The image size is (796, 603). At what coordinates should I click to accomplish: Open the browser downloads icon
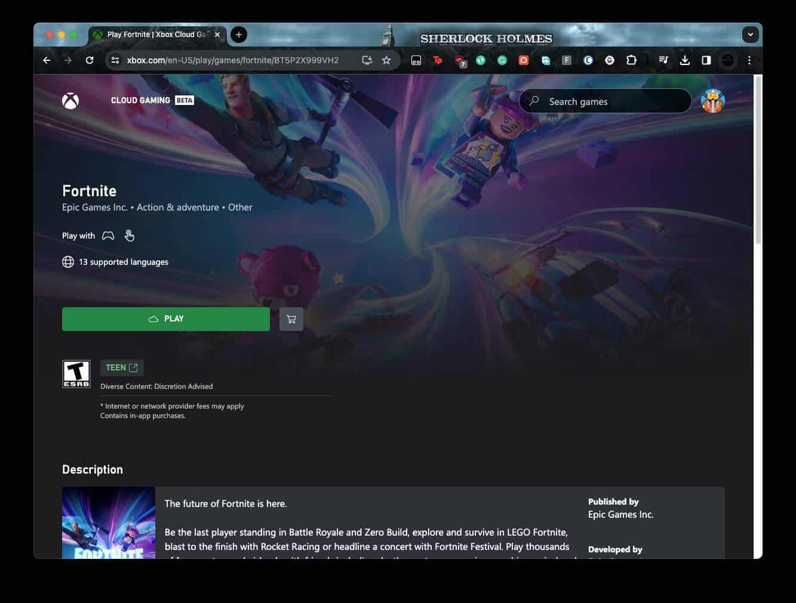[685, 60]
